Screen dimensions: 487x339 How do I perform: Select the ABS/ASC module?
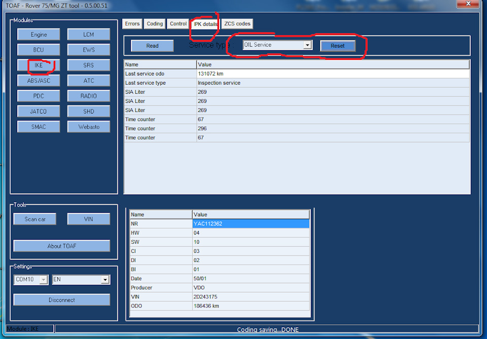click(x=39, y=81)
